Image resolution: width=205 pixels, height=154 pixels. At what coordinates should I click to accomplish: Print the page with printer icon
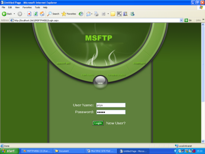point(97,14)
